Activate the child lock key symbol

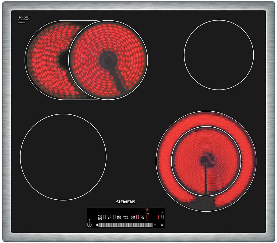(x=100, y=216)
